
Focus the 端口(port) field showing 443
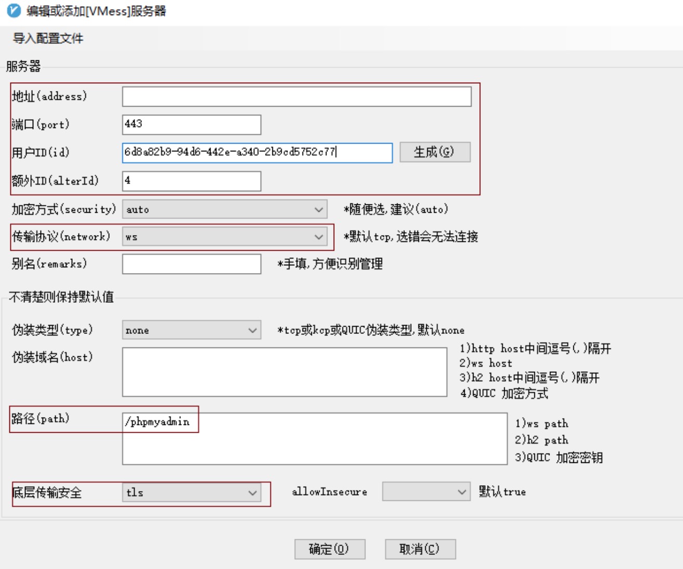click(x=191, y=125)
